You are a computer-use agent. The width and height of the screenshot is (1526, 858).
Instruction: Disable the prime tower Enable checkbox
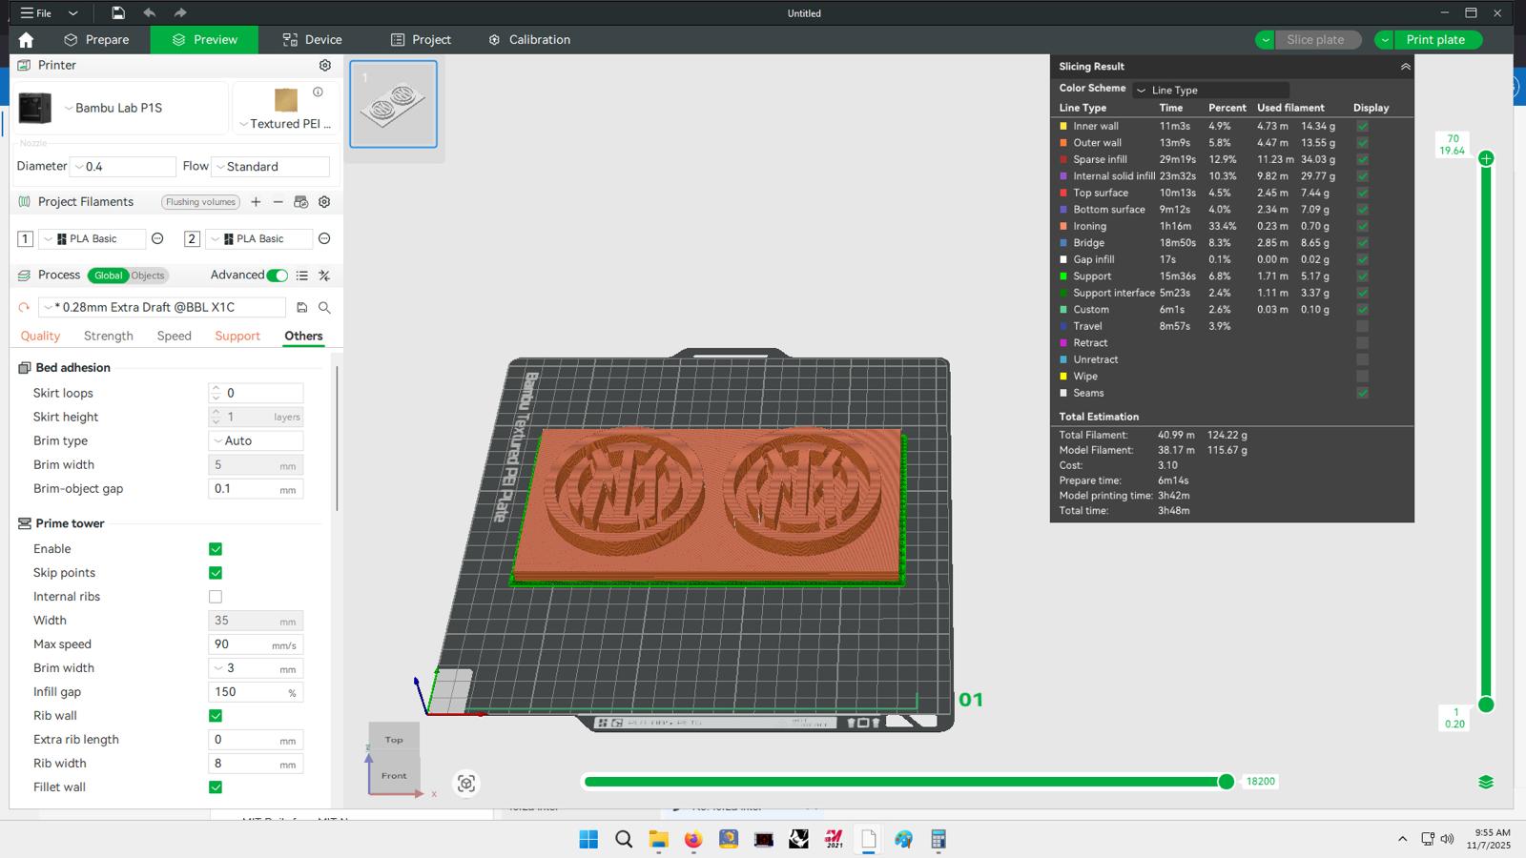[x=216, y=549]
